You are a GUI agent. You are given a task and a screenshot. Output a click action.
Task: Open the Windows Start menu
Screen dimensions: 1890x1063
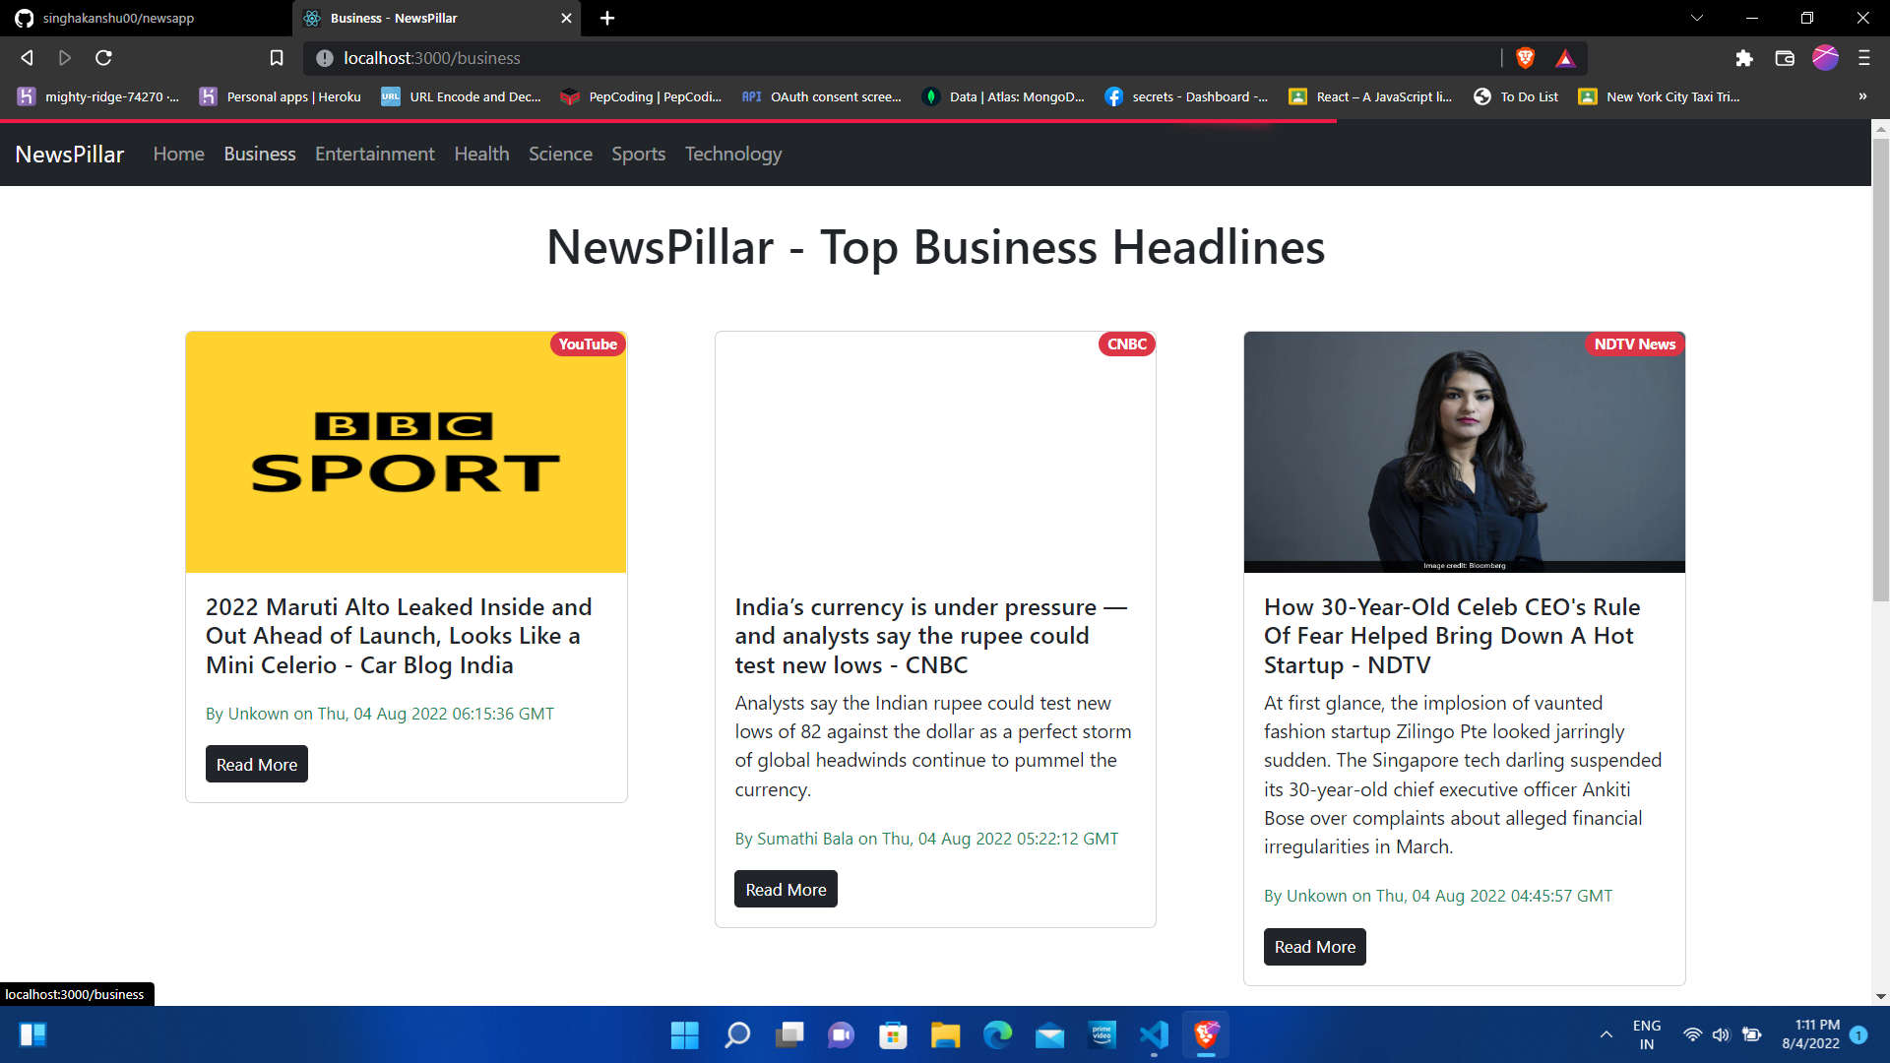(x=684, y=1034)
